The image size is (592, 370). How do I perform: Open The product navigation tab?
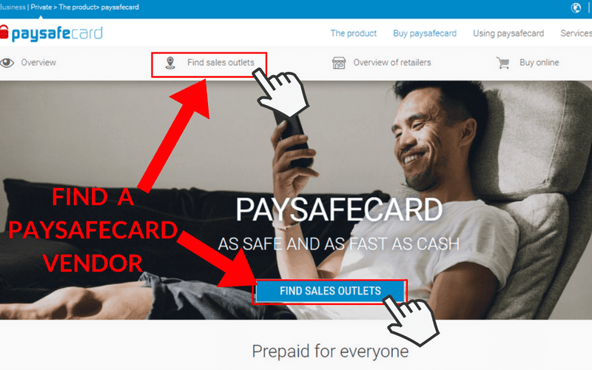coord(354,33)
